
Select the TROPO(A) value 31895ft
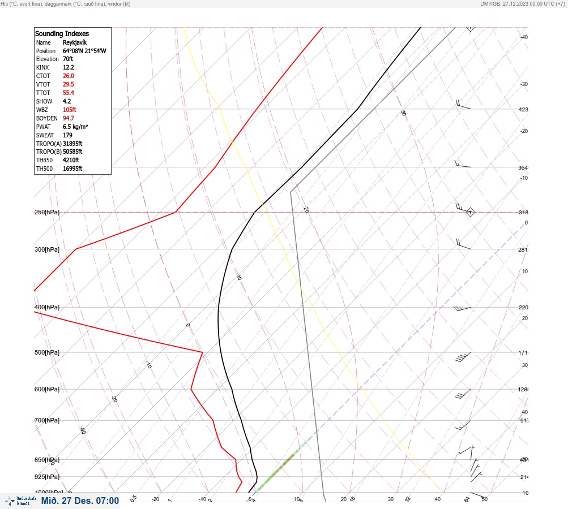click(72, 144)
